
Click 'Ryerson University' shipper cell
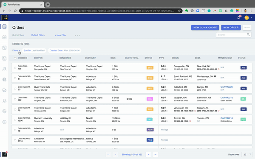pyautogui.click(x=43, y=118)
